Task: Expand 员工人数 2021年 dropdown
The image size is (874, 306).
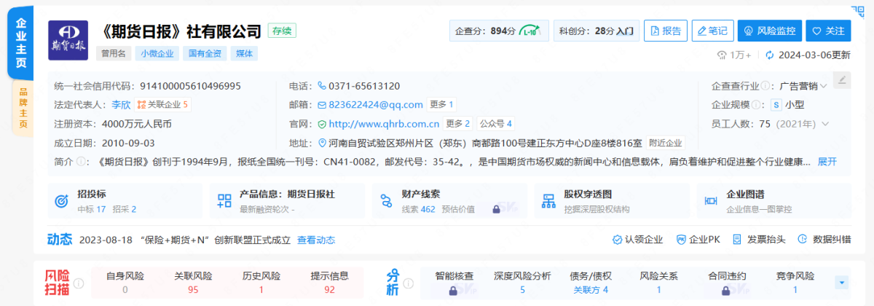Action: click(824, 124)
